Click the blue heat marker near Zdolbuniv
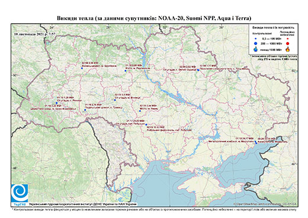Screen dimensions: 308x218 [x=82, y=68]
